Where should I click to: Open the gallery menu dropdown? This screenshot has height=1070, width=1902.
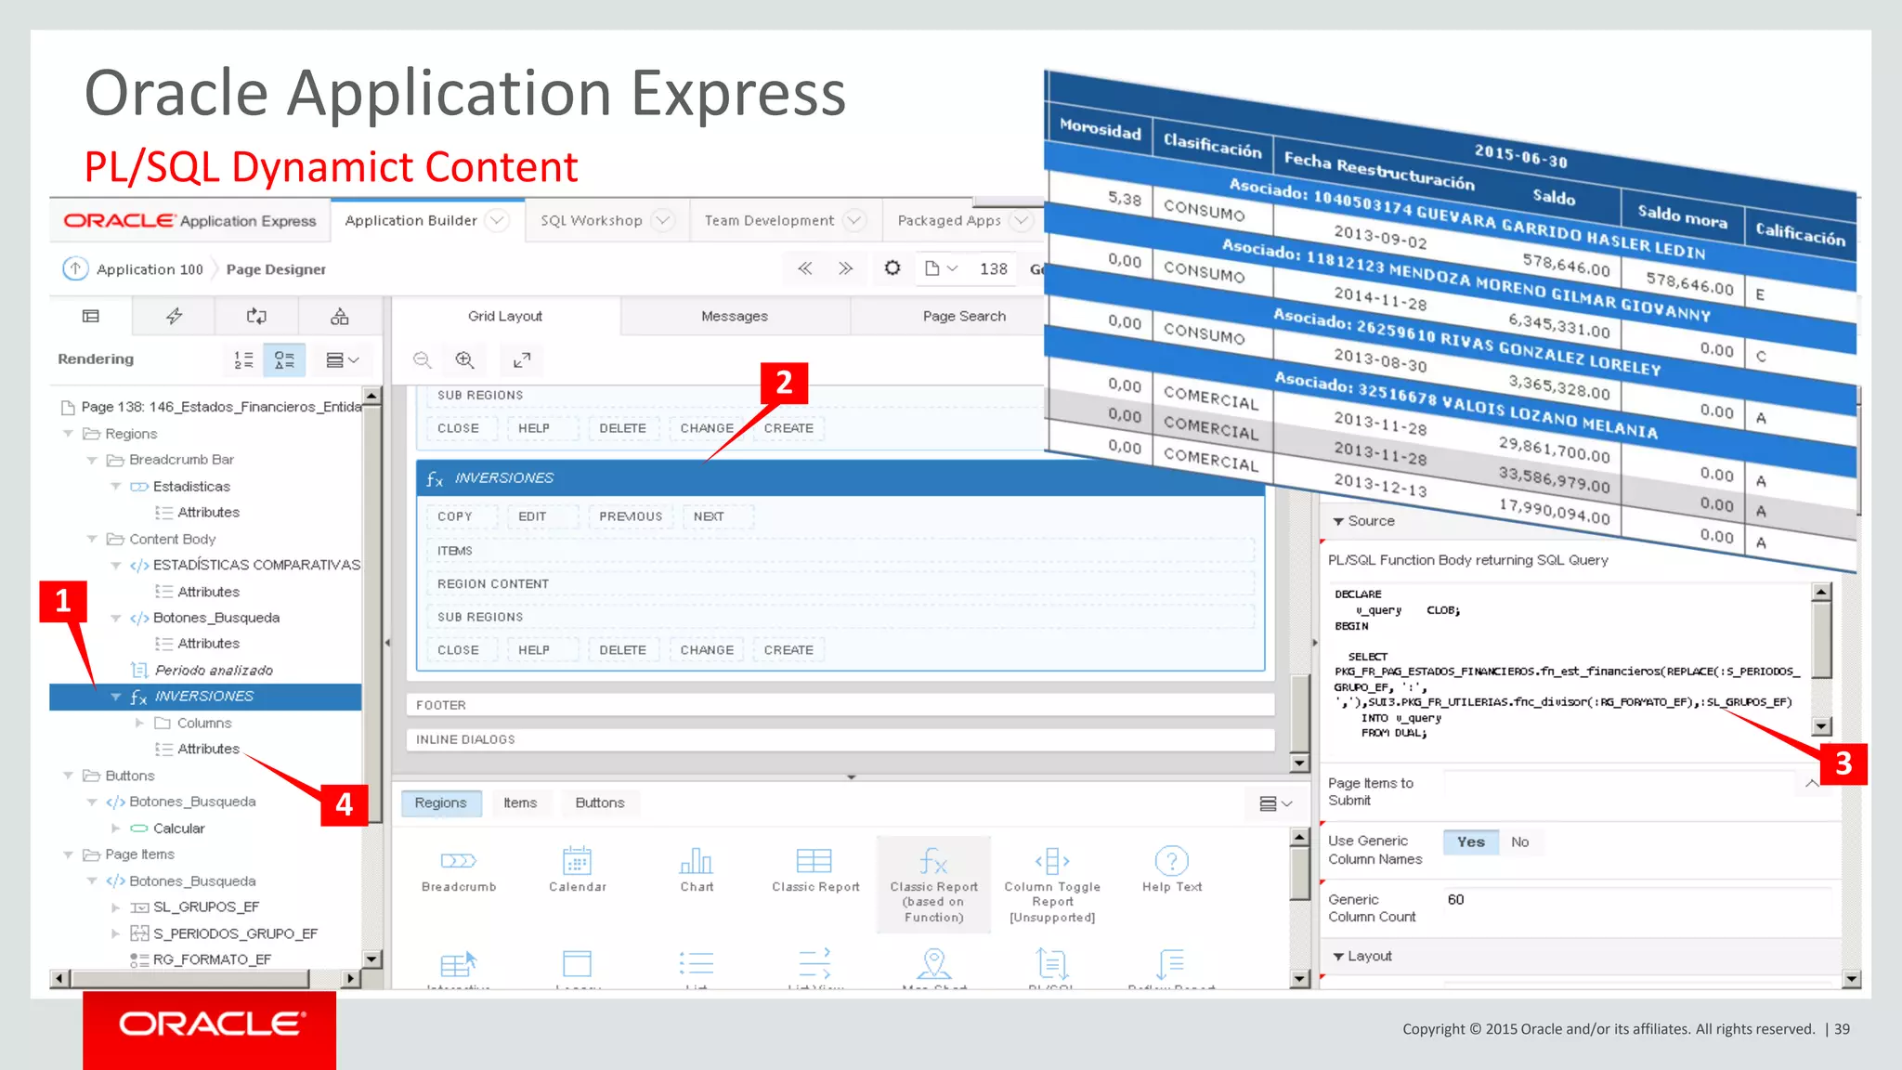click(x=1275, y=803)
